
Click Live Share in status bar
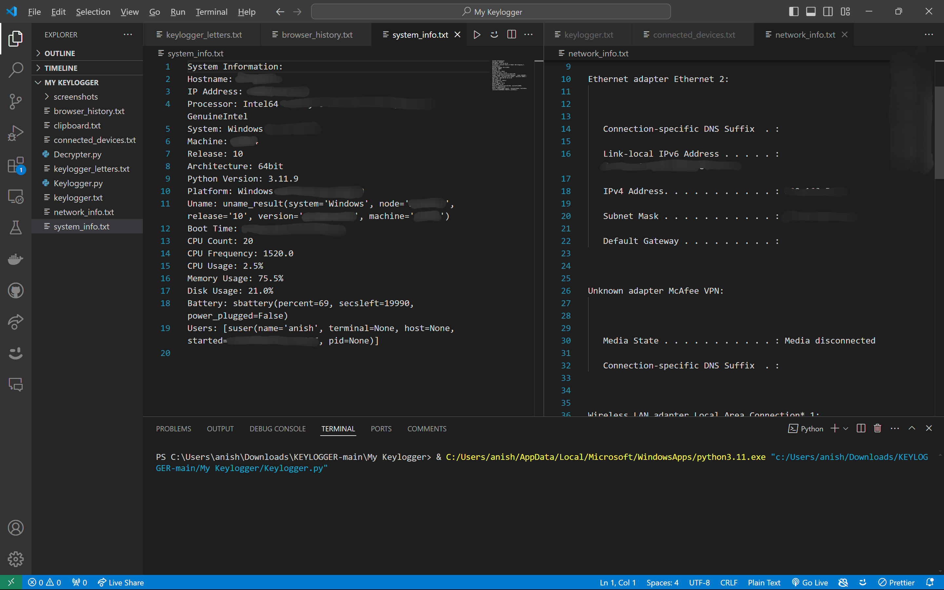[121, 582]
